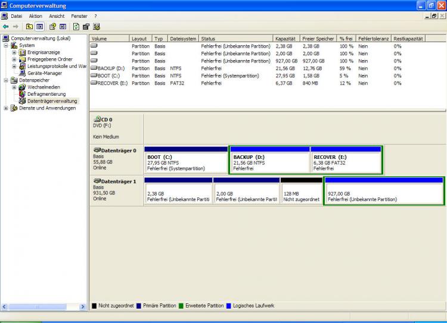Select the 927,00 GB partition block

(x=384, y=193)
